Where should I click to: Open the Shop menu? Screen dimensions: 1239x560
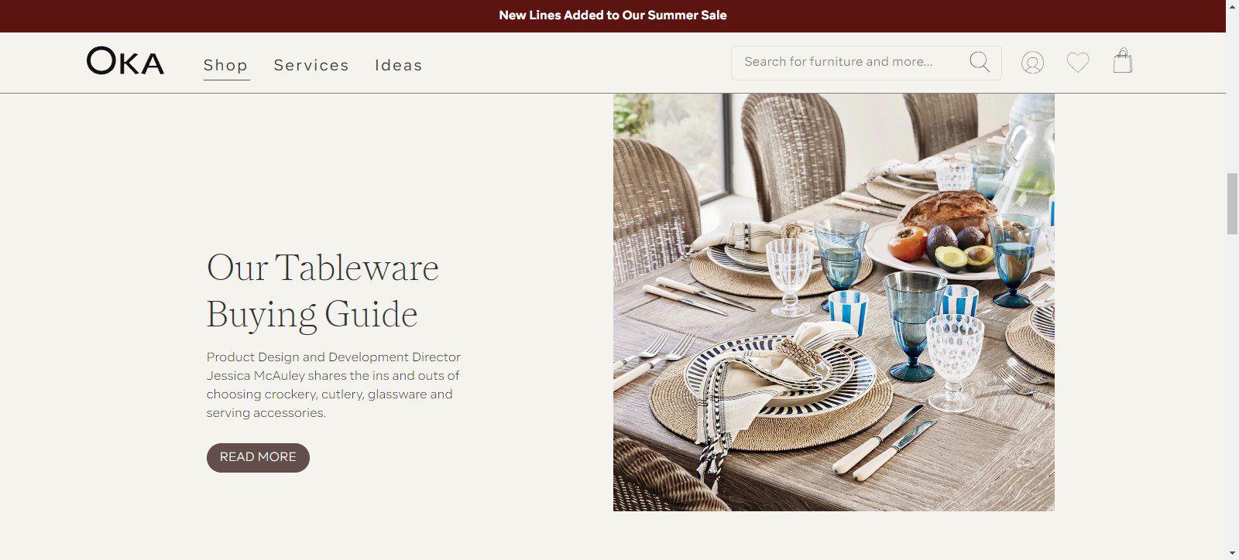pyautogui.click(x=226, y=65)
